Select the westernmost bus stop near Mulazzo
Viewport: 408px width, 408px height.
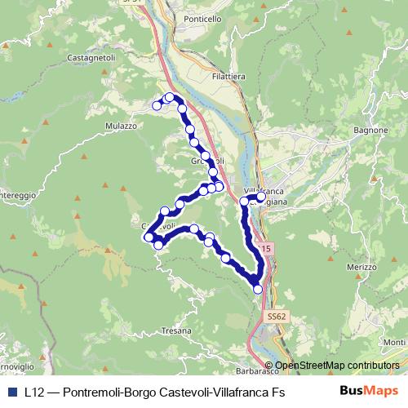tap(157, 105)
